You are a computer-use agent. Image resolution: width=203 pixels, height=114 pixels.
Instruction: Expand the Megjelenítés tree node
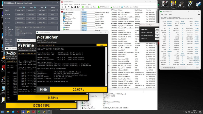[62, 22]
